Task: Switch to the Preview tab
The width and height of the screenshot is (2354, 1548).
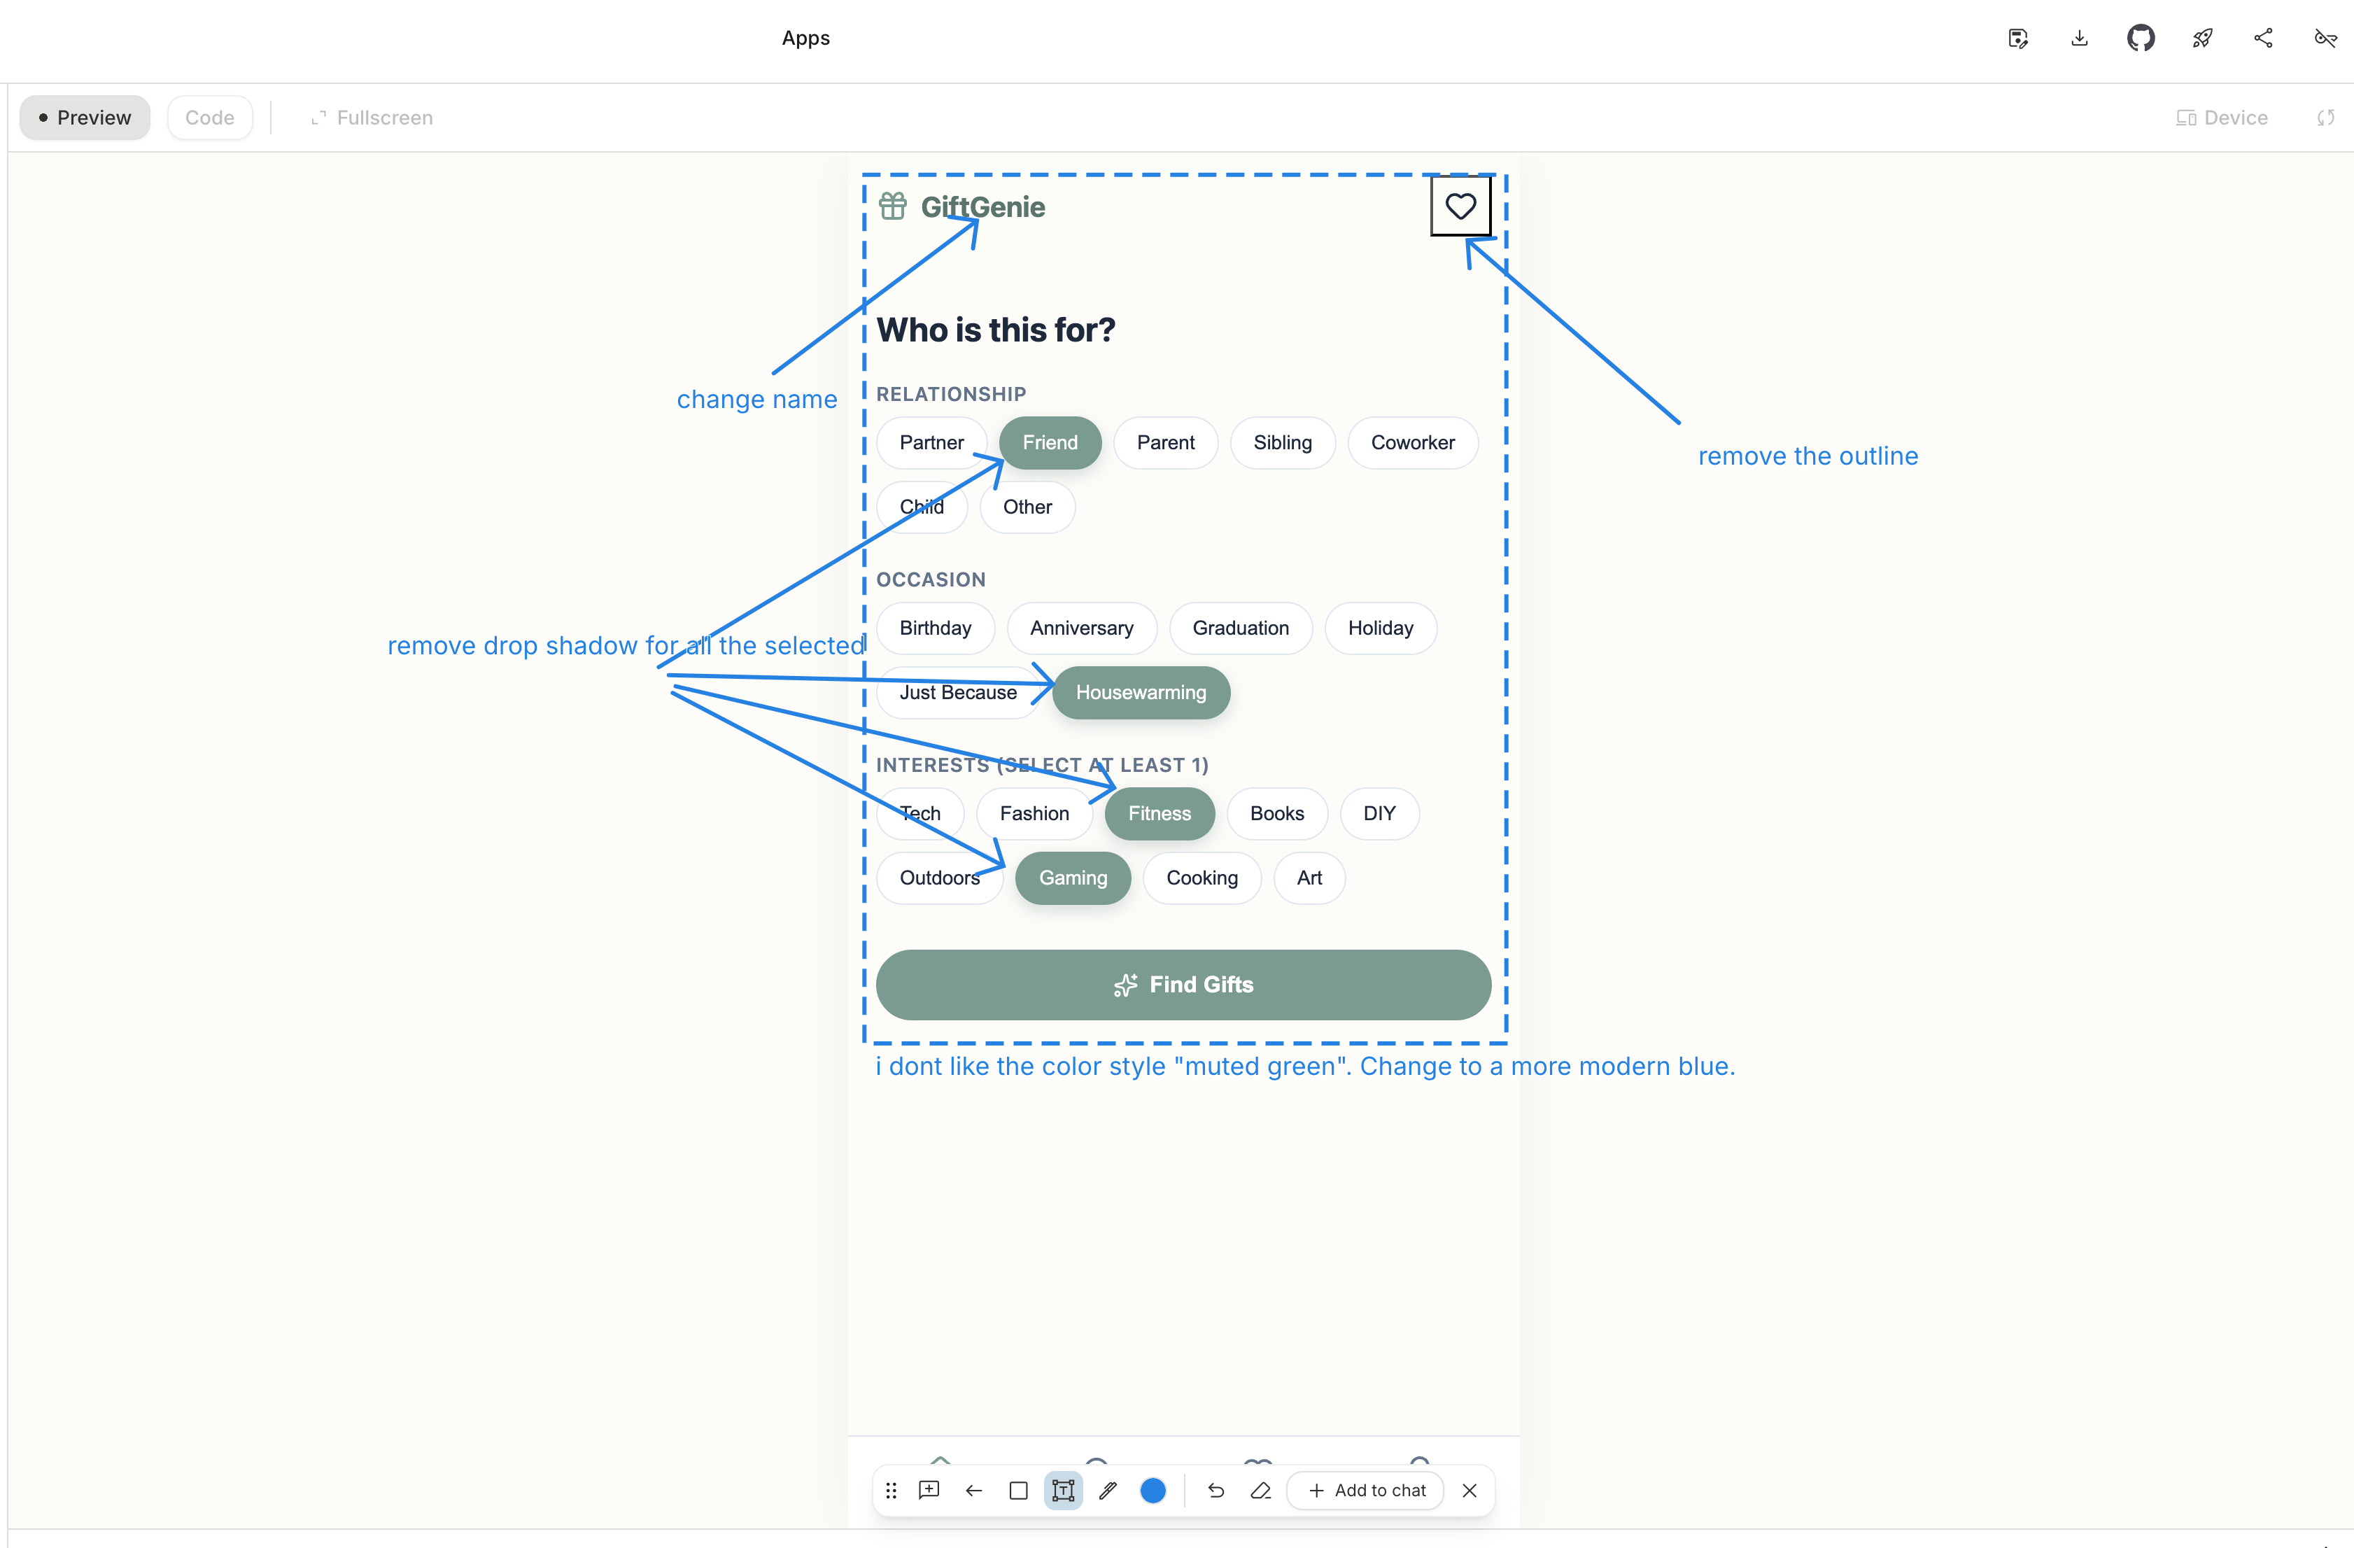Action: (x=85, y=118)
